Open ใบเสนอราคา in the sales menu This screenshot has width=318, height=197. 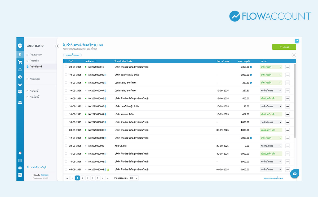36,55
